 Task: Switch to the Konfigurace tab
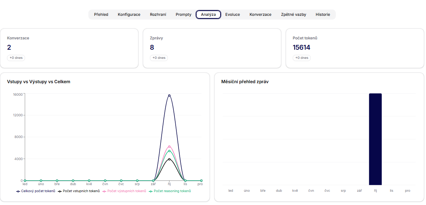pyautogui.click(x=129, y=15)
